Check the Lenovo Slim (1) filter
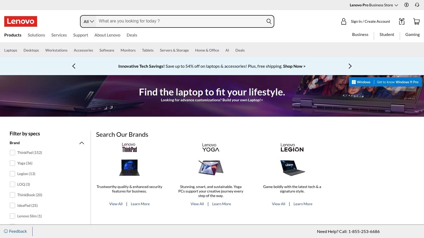This screenshot has height=238, width=424. [12, 216]
